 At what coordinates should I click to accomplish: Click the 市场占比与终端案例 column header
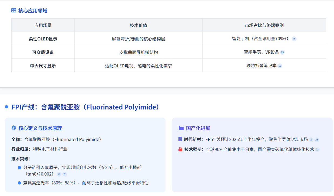click(264, 25)
